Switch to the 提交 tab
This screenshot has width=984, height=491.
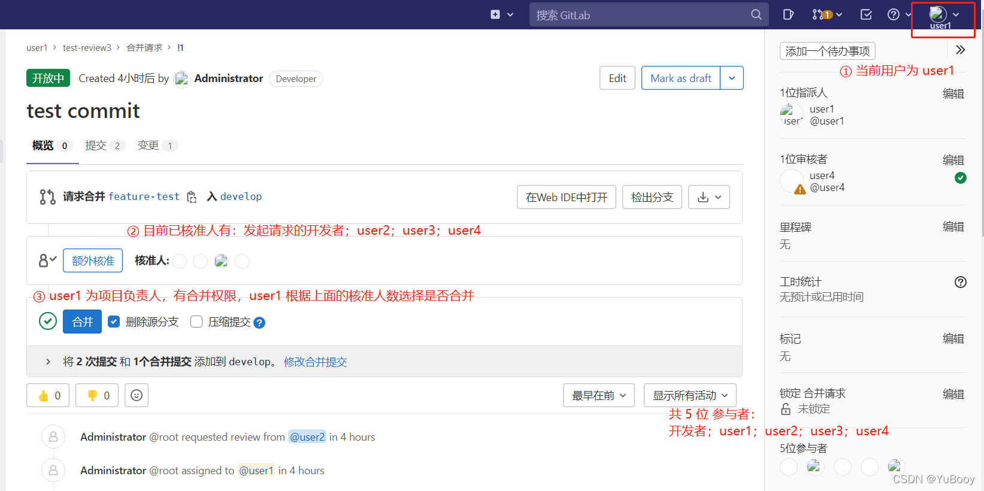coord(105,146)
